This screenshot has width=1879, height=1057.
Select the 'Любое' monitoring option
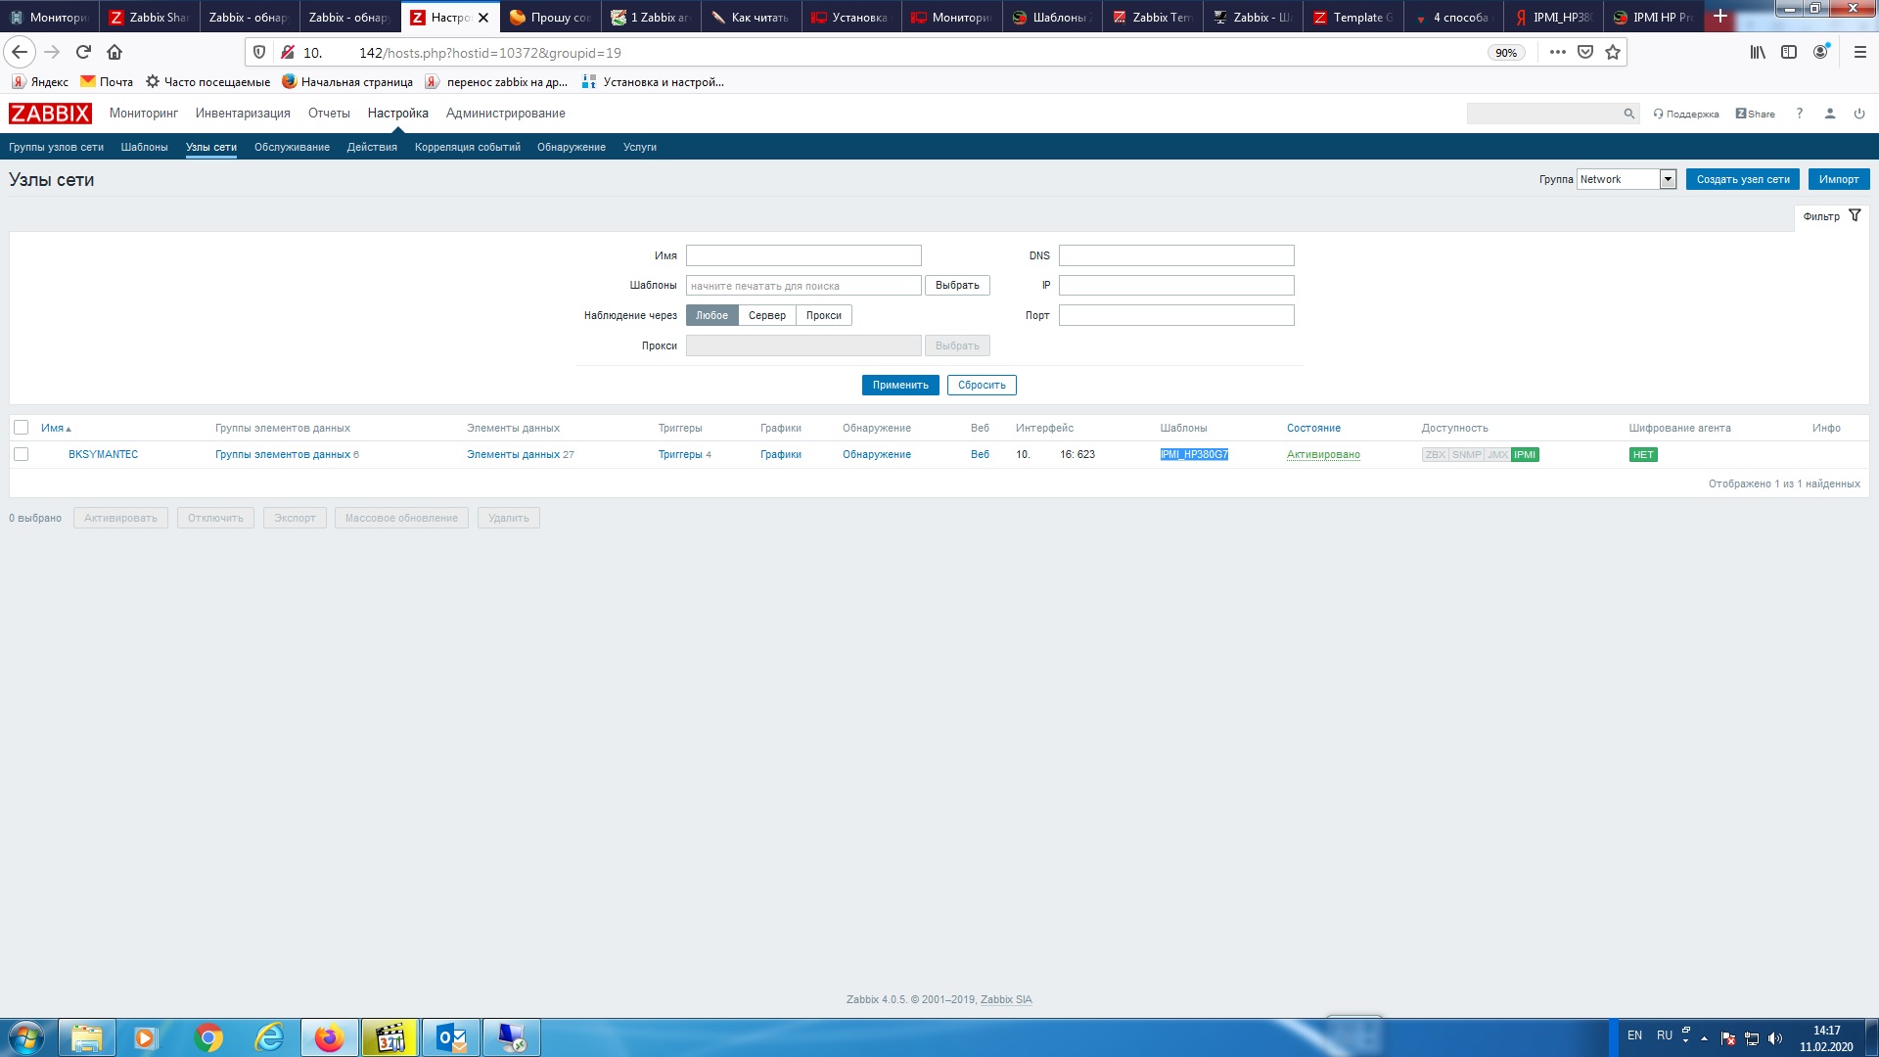click(x=711, y=315)
